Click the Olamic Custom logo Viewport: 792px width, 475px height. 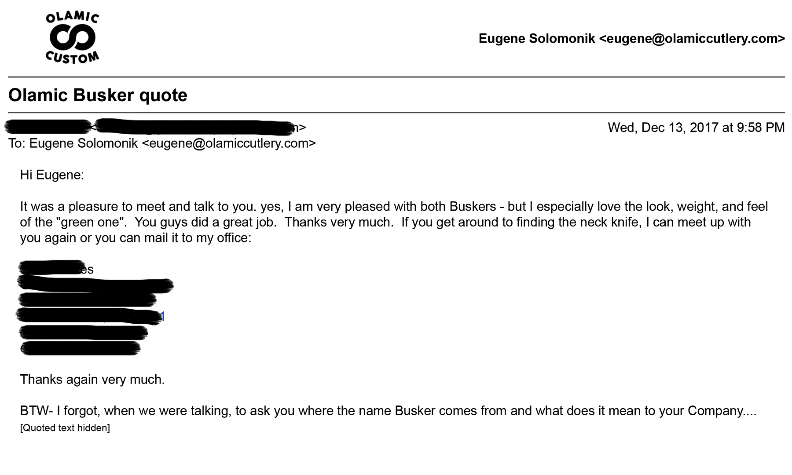[73, 38]
